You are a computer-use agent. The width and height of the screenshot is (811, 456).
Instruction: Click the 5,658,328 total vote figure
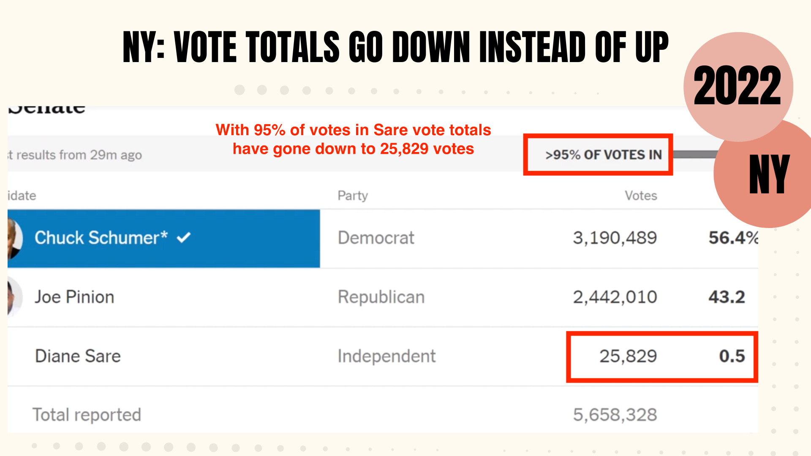click(x=615, y=415)
